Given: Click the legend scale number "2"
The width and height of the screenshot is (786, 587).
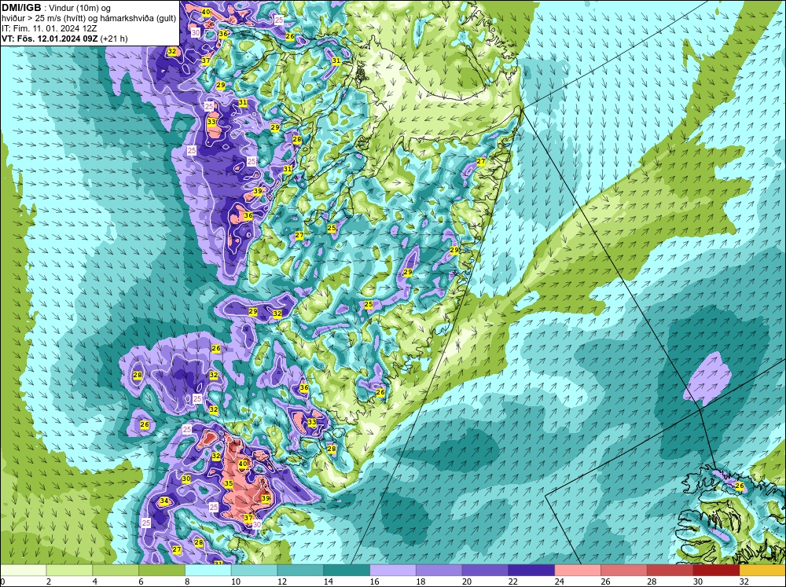Looking at the screenshot, I should 48,581.
